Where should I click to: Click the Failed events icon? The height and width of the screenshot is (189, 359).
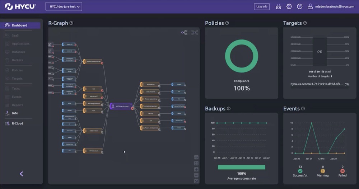(x=342, y=171)
